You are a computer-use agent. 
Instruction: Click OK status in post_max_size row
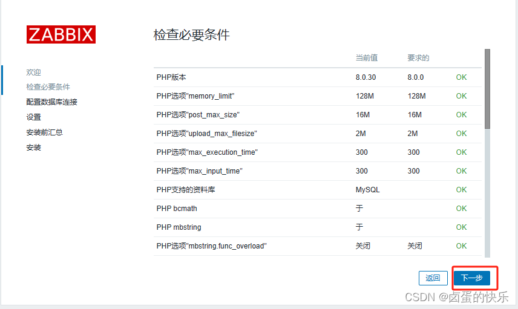pos(462,115)
